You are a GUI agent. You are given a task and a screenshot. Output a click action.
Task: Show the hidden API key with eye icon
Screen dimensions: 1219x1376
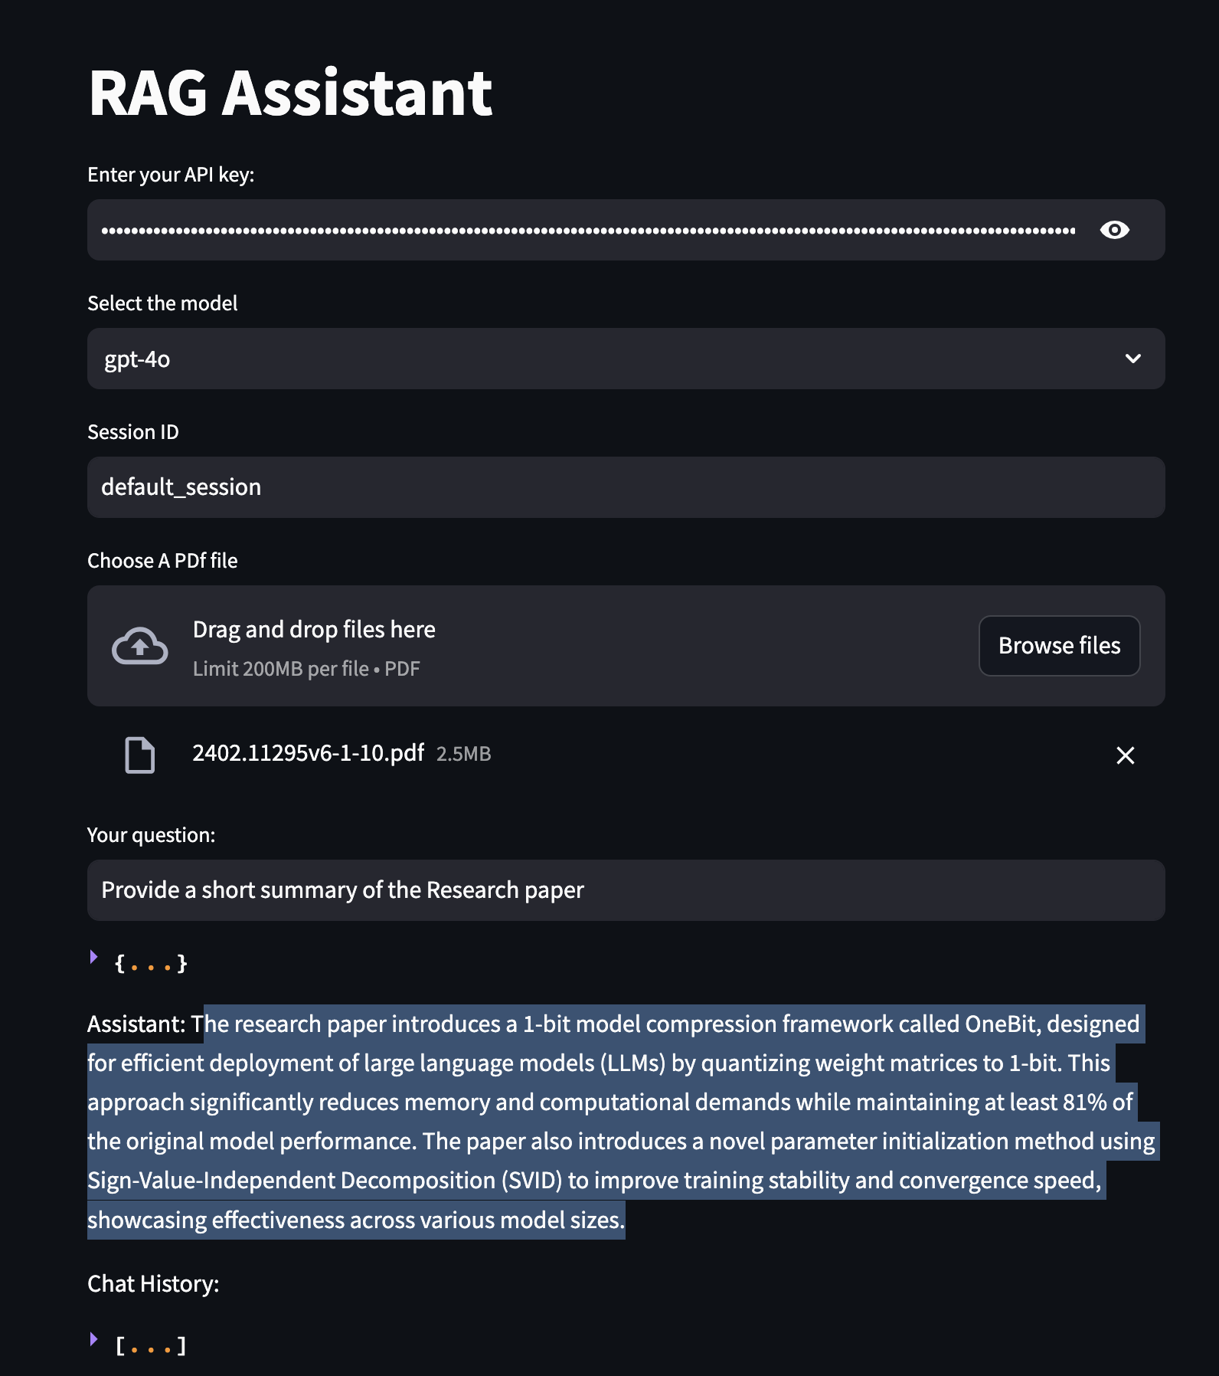coord(1114,230)
